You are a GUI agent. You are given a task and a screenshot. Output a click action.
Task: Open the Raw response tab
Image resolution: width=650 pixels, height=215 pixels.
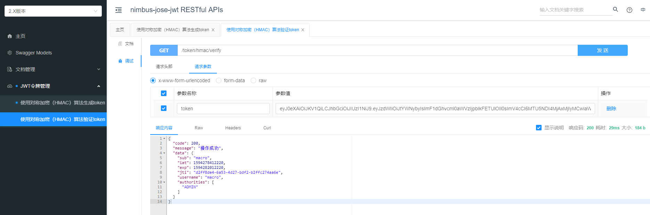pos(199,128)
